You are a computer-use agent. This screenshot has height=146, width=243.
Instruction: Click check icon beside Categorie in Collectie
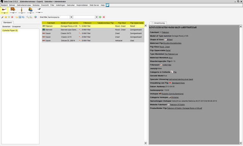172,72
